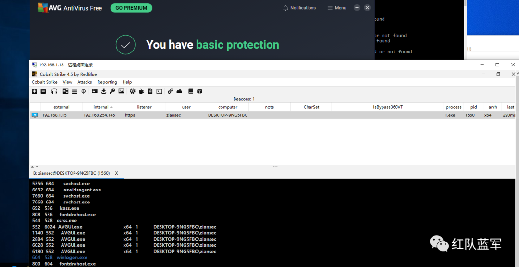The image size is (519, 267).
Task: Open the Cobalt Strike menu
Action: (x=45, y=82)
